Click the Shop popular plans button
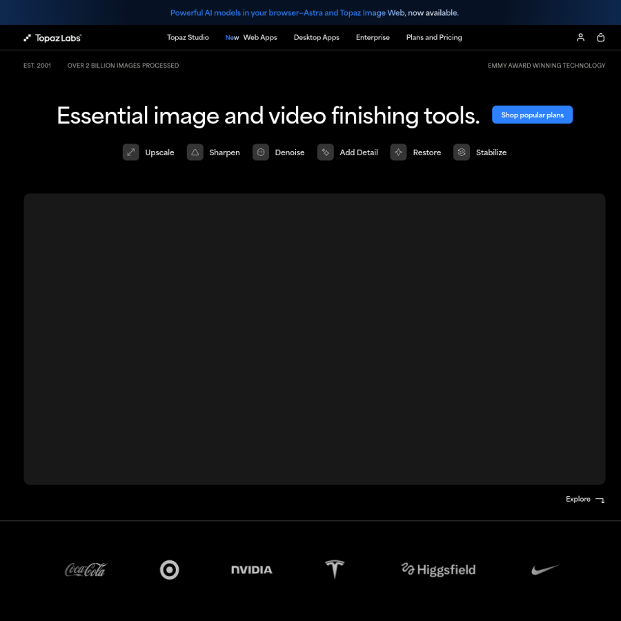Screen dimensions: 621x621 (532, 115)
